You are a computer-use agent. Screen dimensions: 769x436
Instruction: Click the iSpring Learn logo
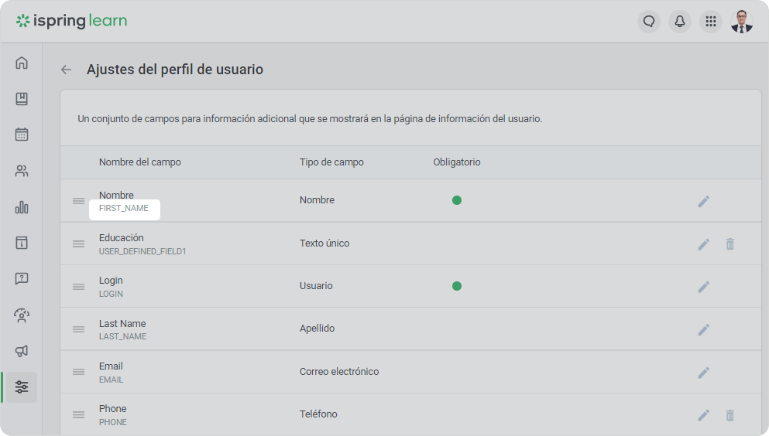tap(71, 21)
